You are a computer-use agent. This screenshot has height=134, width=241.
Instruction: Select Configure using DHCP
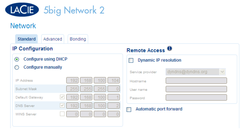coord(17,59)
